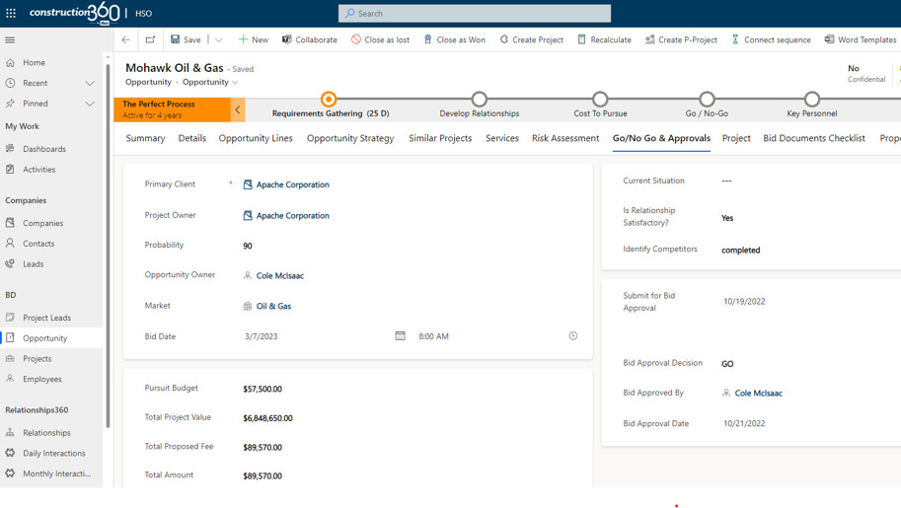Click Create Project command
The image size is (901, 508).
532,39
